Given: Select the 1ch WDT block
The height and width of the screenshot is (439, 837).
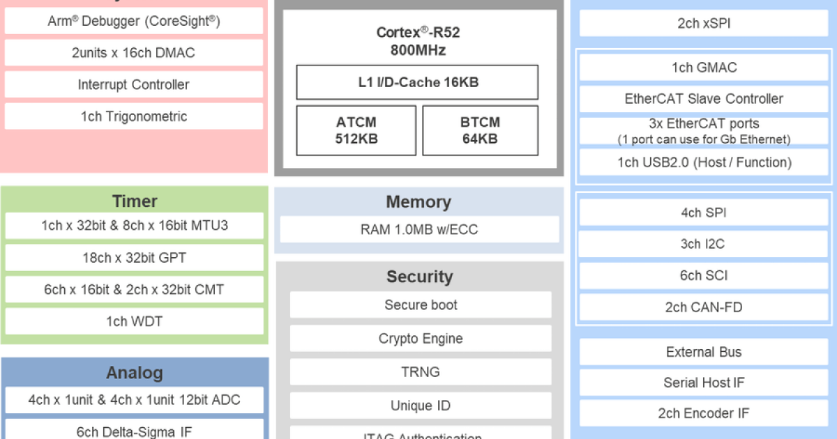Looking at the screenshot, I should (x=134, y=321).
